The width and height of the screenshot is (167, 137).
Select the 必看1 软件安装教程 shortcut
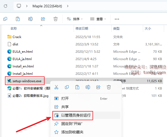29,88
